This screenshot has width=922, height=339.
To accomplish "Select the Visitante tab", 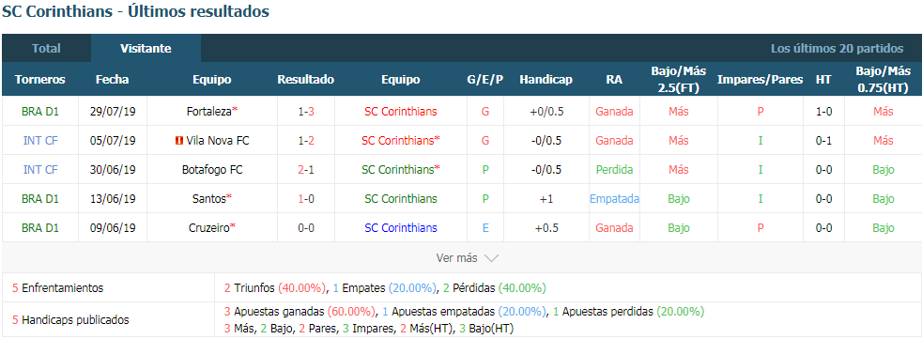I will (146, 48).
